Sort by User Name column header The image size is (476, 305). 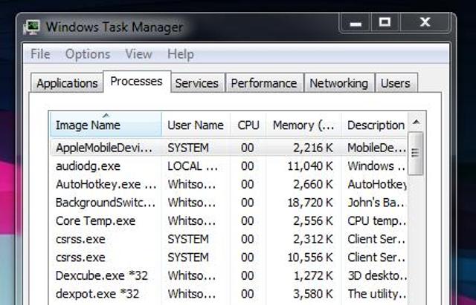(x=196, y=125)
